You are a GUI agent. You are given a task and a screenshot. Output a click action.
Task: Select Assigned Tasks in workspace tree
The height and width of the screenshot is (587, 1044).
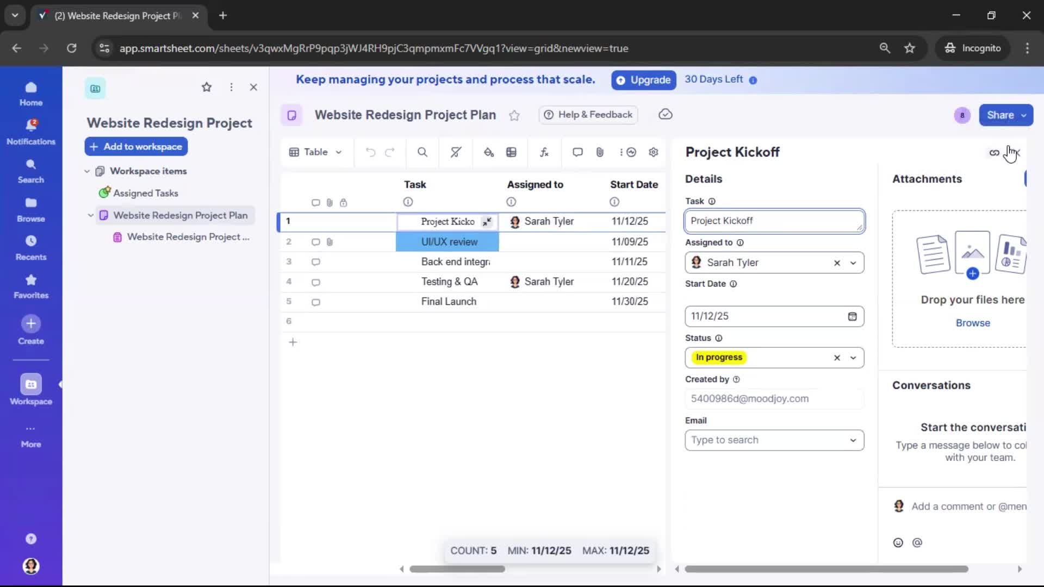[145, 193]
